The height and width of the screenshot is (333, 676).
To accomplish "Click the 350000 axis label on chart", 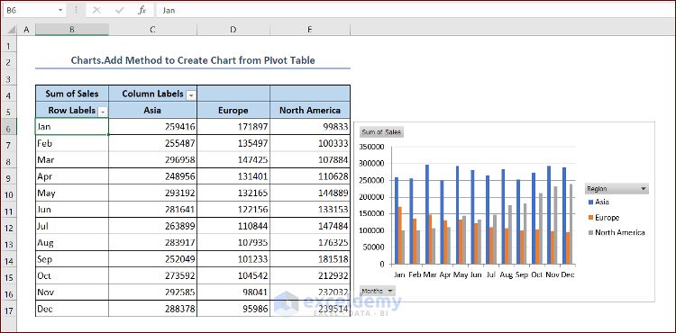I will click(371, 147).
